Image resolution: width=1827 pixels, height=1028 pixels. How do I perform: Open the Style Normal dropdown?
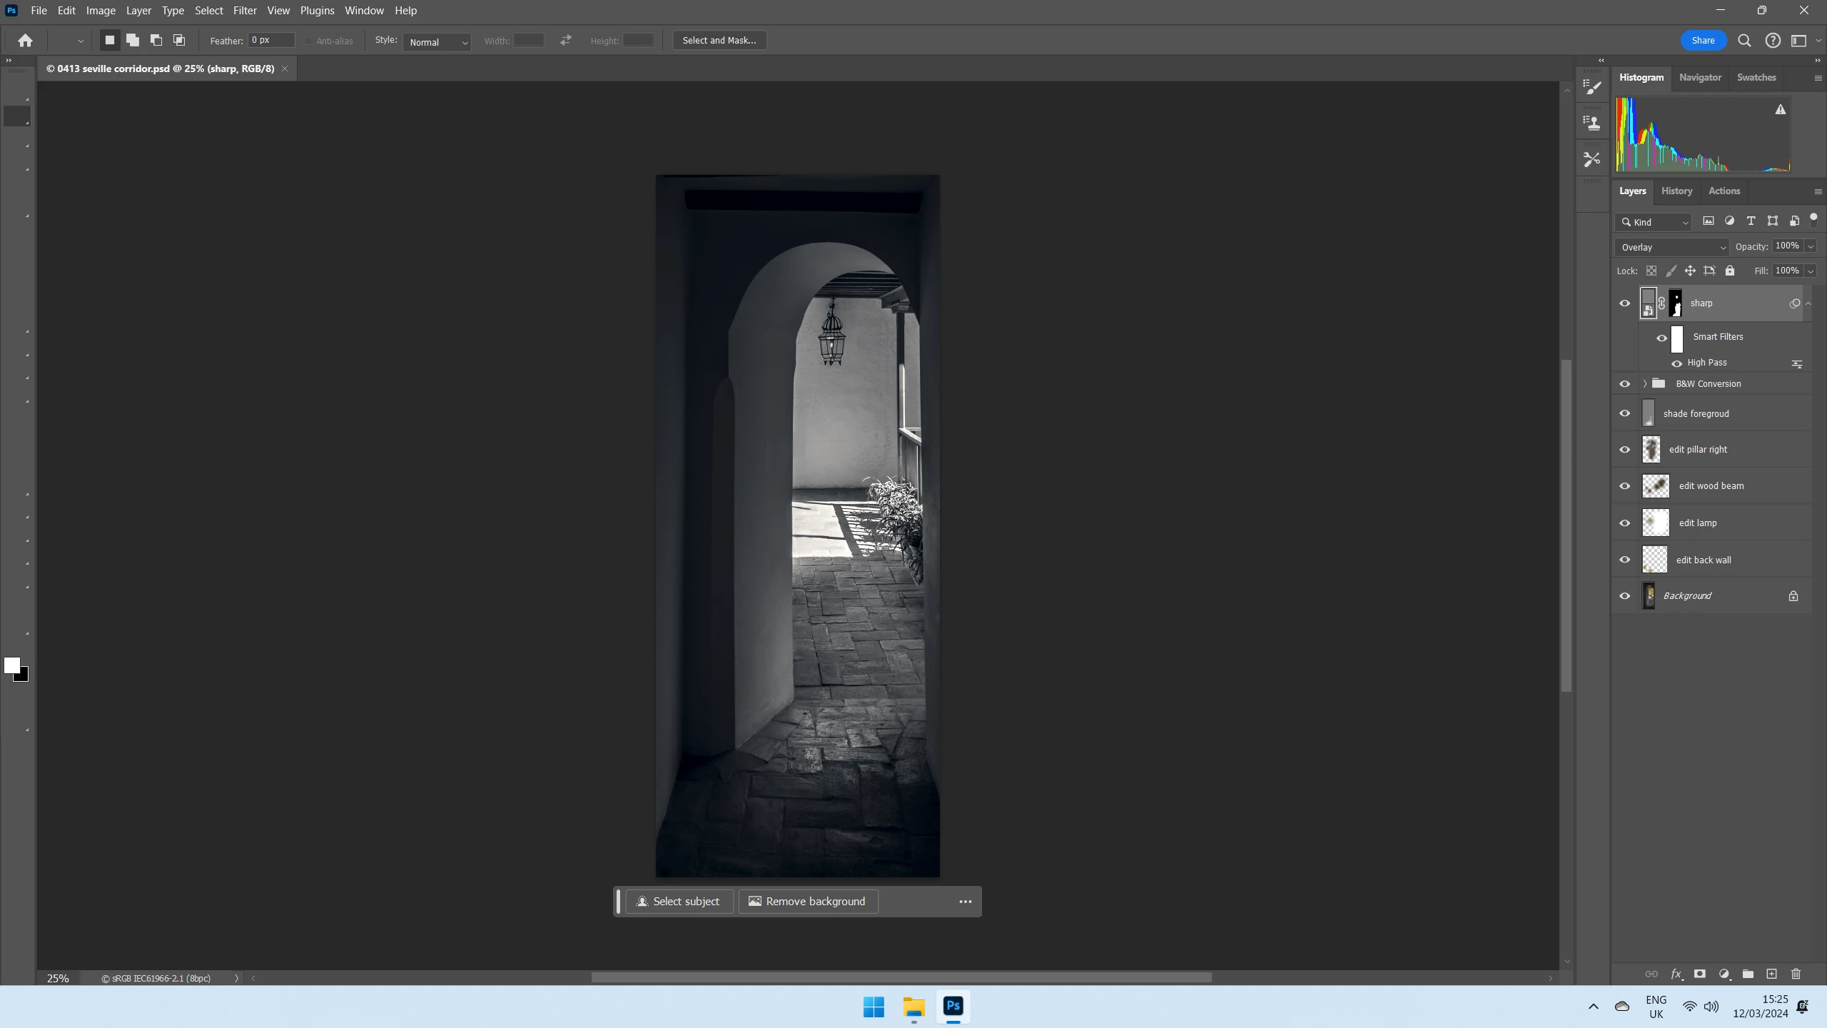pyautogui.click(x=437, y=42)
